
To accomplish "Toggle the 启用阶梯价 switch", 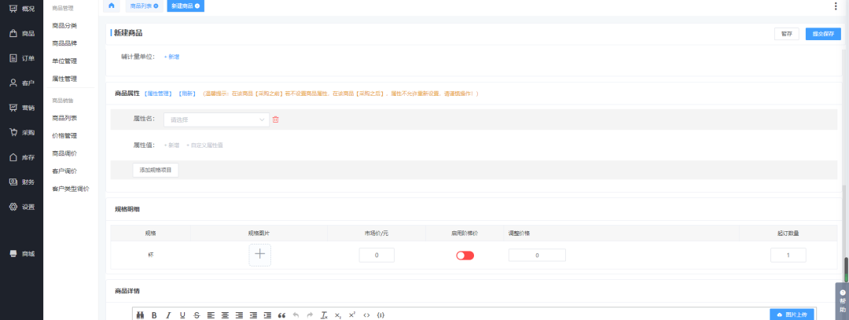I will click(x=465, y=256).
